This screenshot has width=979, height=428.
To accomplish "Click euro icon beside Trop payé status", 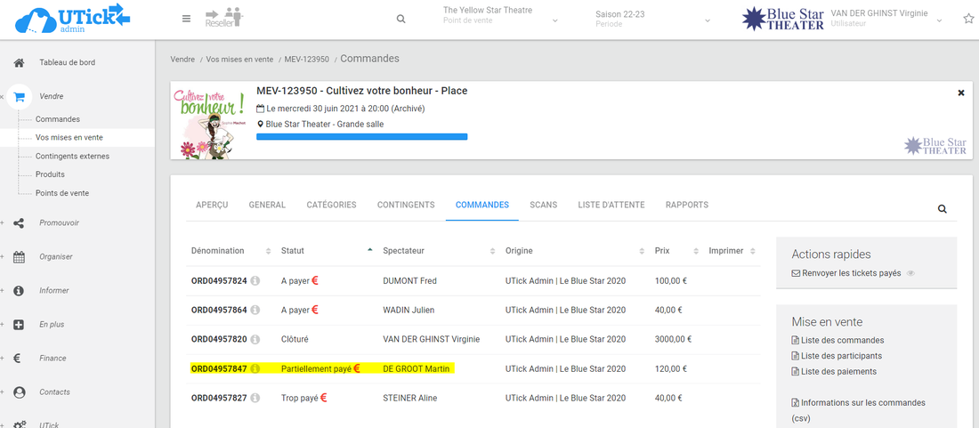I will tap(323, 398).
